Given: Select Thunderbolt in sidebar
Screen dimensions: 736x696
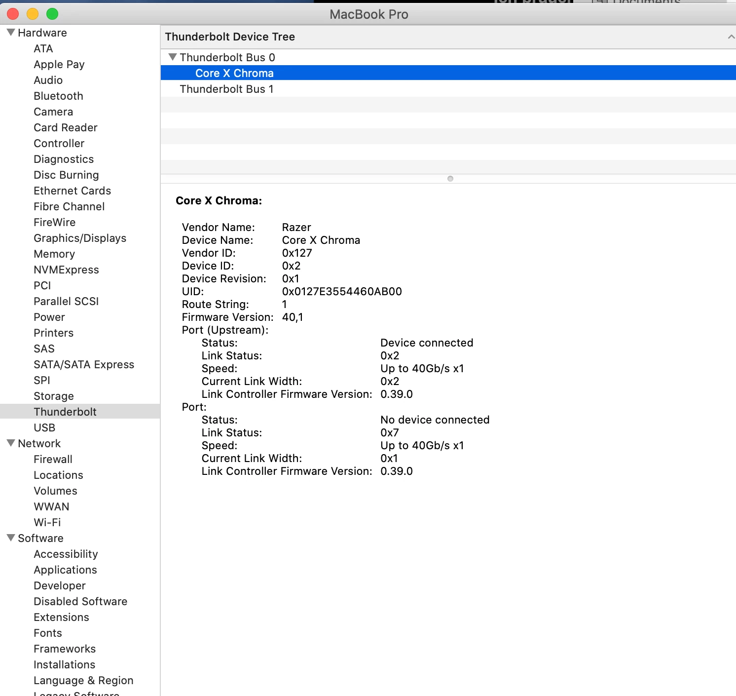Looking at the screenshot, I should click(x=80, y=412).
